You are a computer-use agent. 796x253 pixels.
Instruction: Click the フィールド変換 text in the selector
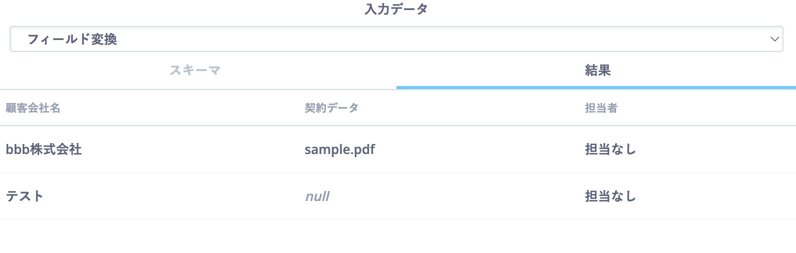pos(72,39)
